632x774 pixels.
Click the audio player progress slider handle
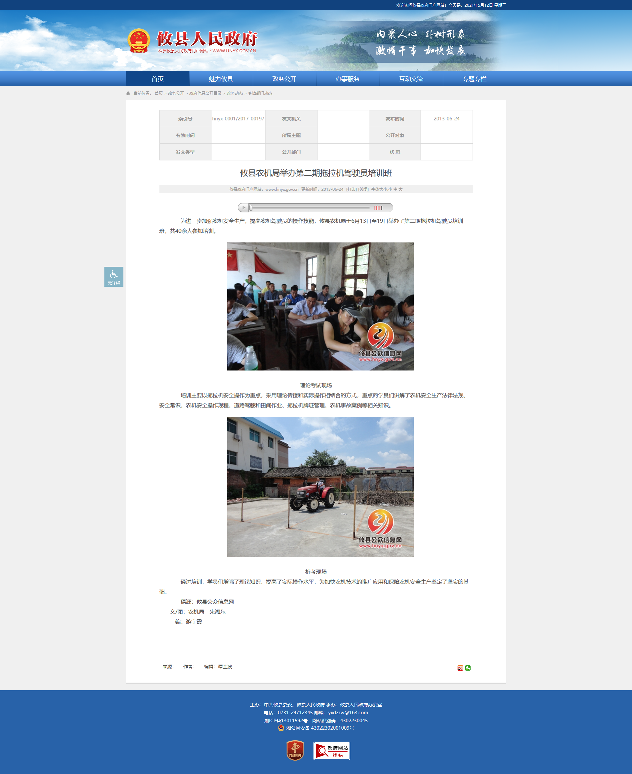[251, 207]
